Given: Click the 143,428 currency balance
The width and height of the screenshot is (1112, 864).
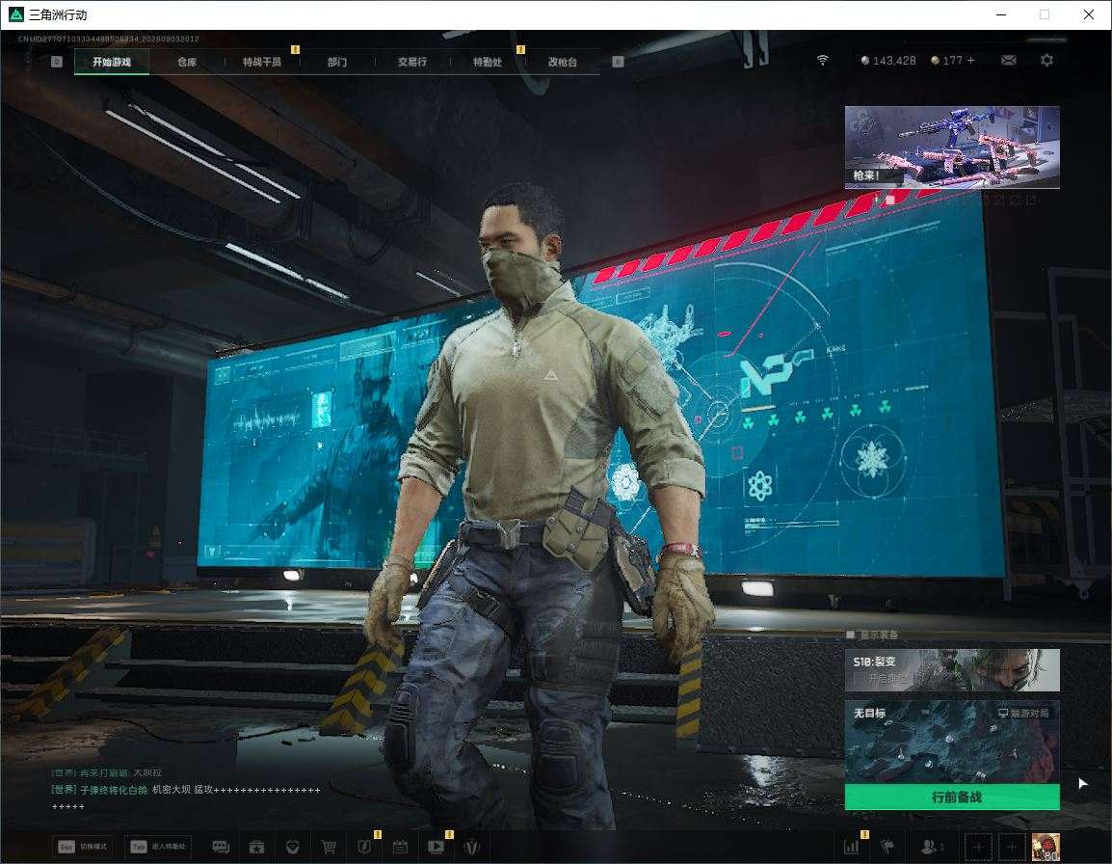Looking at the screenshot, I should click(888, 61).
